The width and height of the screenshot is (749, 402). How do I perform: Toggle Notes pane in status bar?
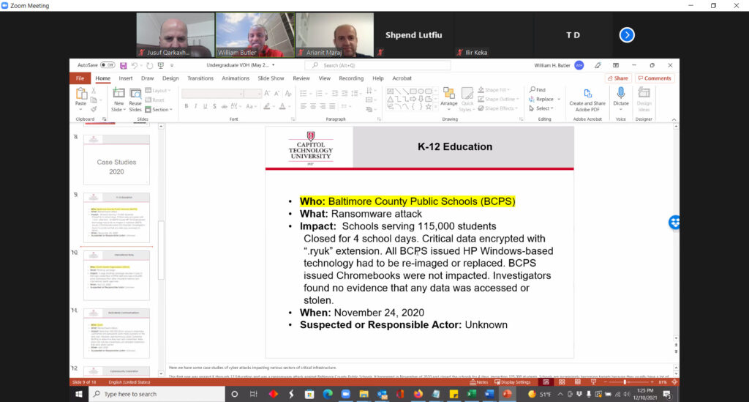478,382
